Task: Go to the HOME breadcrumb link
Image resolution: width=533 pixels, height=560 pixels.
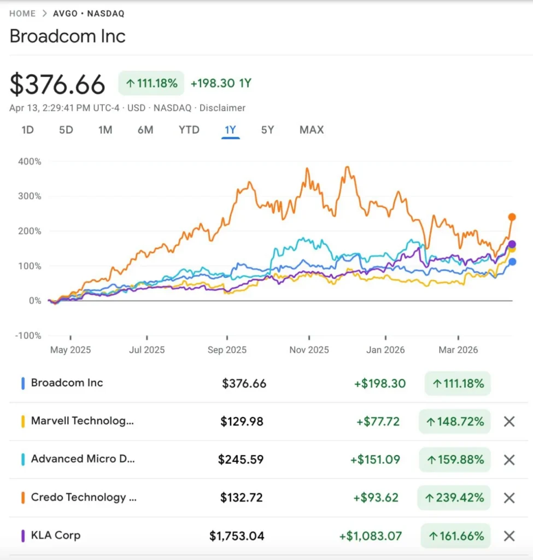Action: tap(22, 14)
